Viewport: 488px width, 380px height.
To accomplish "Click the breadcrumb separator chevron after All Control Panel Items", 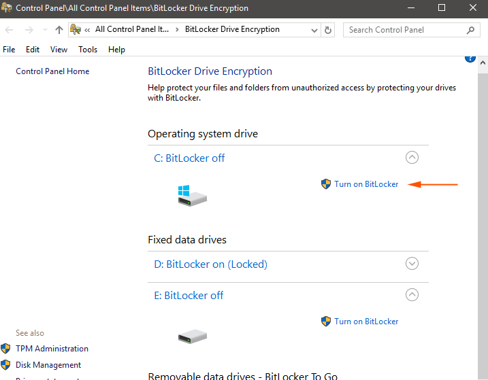I will point(177,29).
